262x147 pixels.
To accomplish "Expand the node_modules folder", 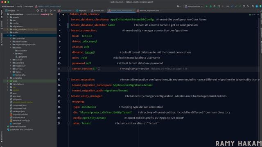I will 8,29.
